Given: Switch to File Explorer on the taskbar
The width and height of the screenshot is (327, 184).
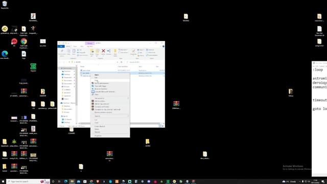Looking at the screenshot, I should click(x=72, y=181).
